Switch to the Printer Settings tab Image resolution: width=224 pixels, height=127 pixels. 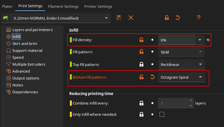pos(98,6)
